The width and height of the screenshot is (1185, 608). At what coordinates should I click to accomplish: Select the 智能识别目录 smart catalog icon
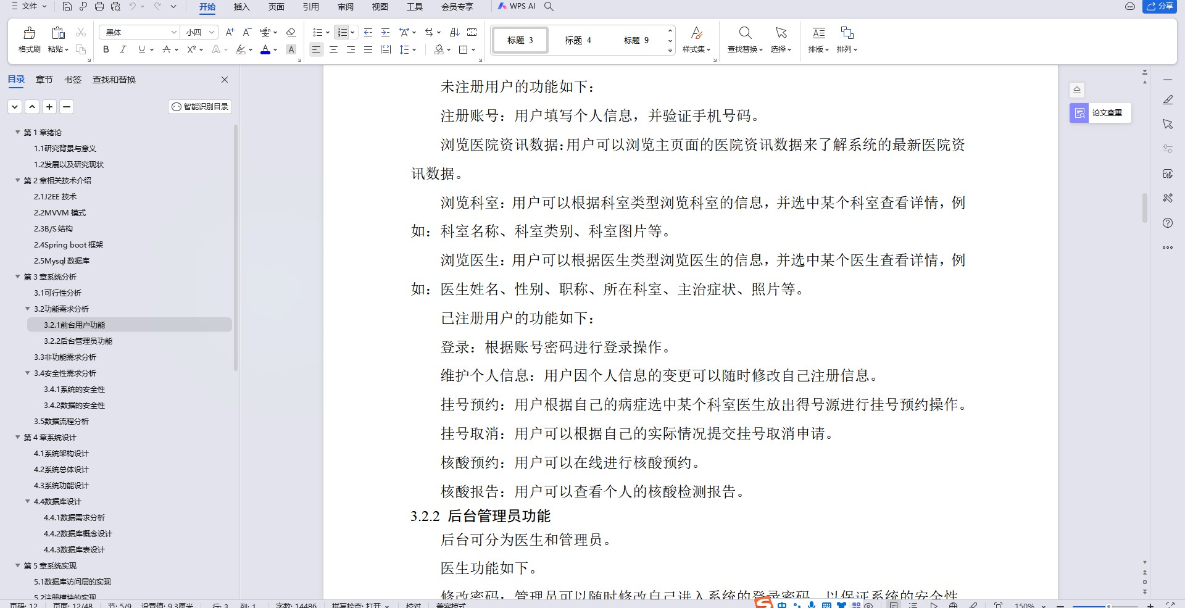(199, 106)
